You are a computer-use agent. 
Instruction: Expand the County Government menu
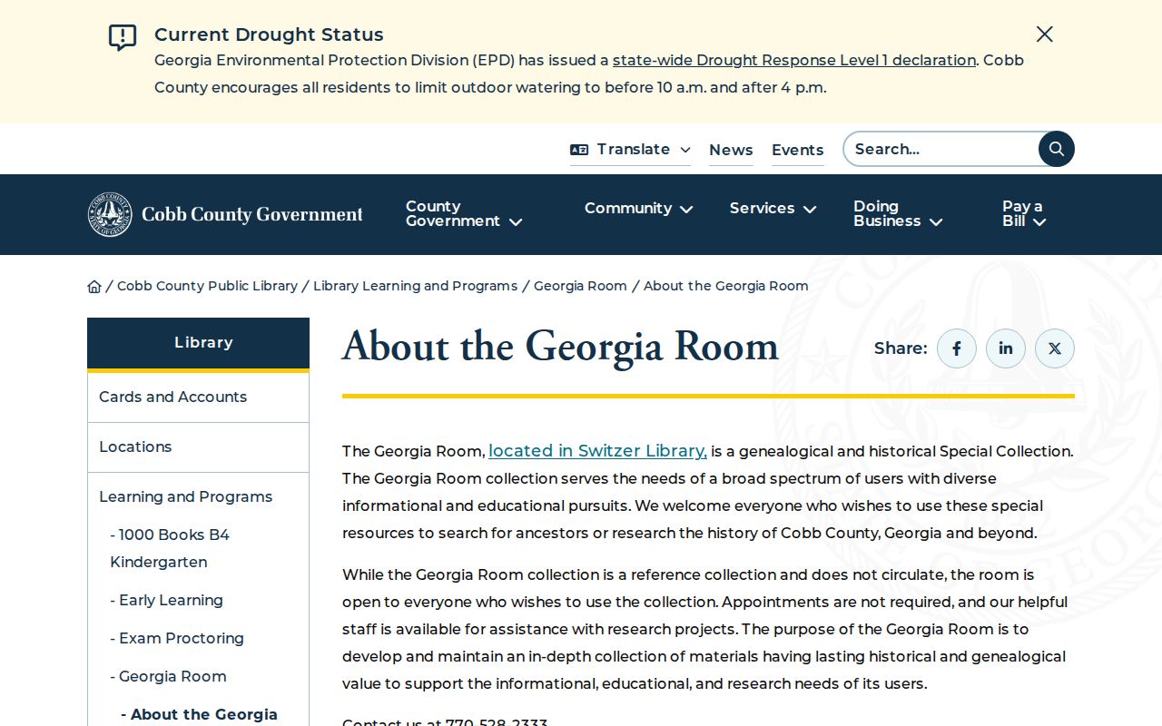[464, 214]
